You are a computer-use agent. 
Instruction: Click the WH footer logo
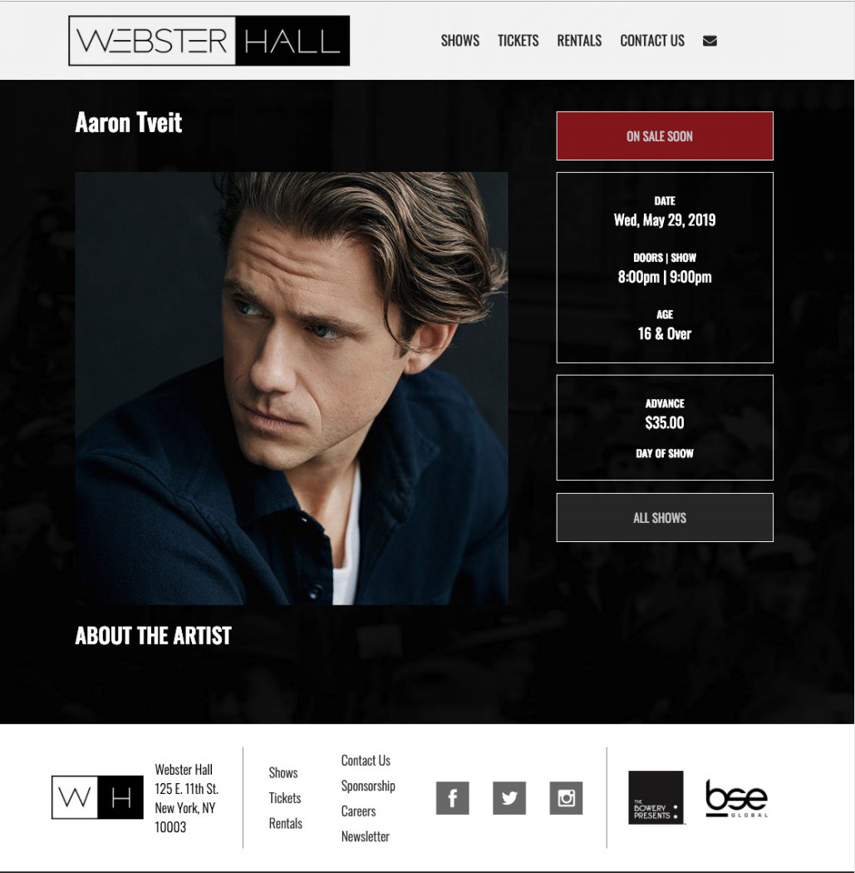97,797
